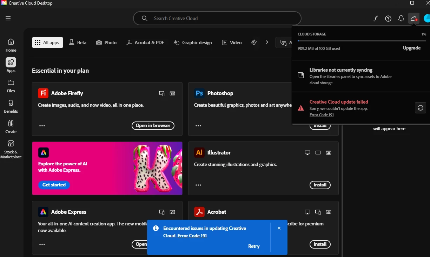Open Error Code 191 link in the blue notification
The image size is (430, 257).
(192, 236)
